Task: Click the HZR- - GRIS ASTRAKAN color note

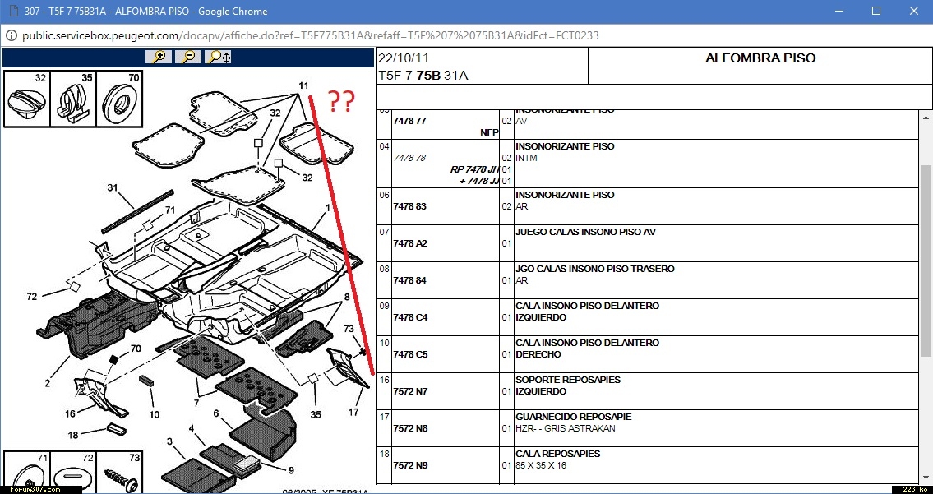Action: click(x=566, y=428)
